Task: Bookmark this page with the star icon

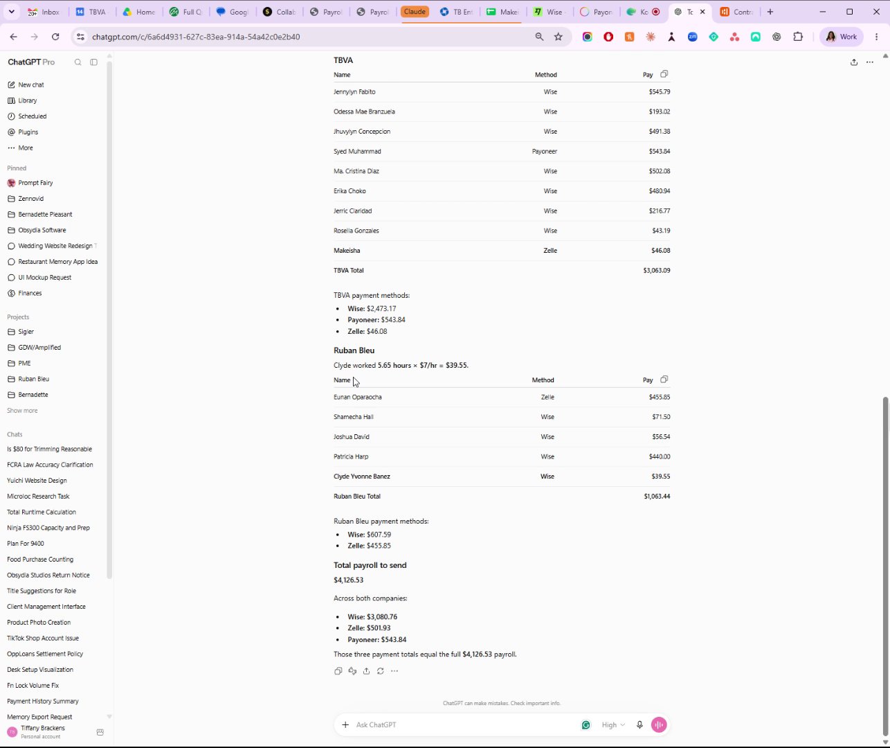Action: (558, 37)
